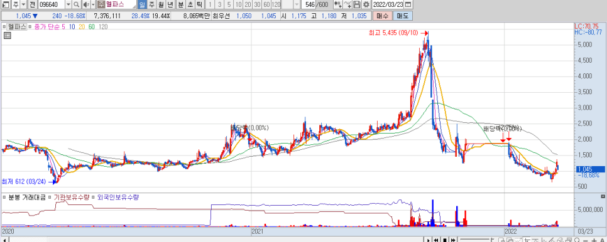Edit the candle count field 546
This screenshot has width=607, height=242.
309,4
